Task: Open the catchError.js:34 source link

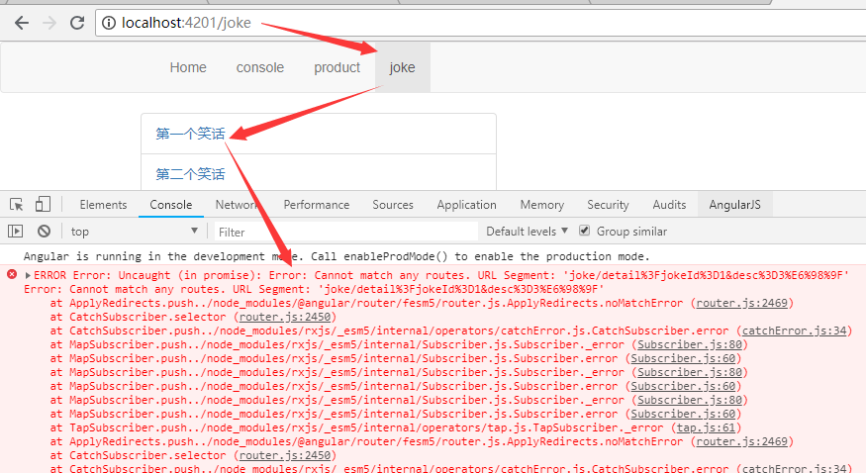Action: (x=795, y=331)
